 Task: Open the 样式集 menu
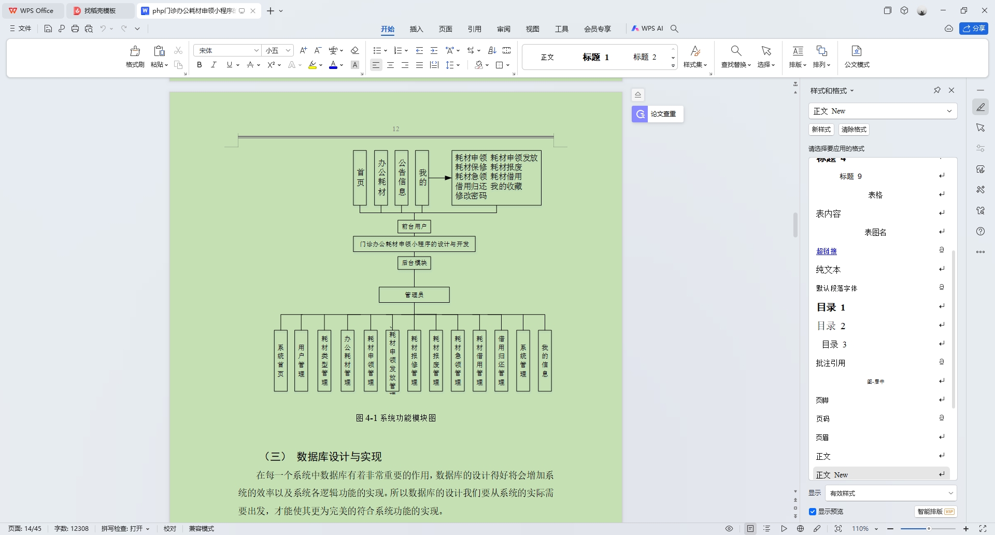pos(695,57)
